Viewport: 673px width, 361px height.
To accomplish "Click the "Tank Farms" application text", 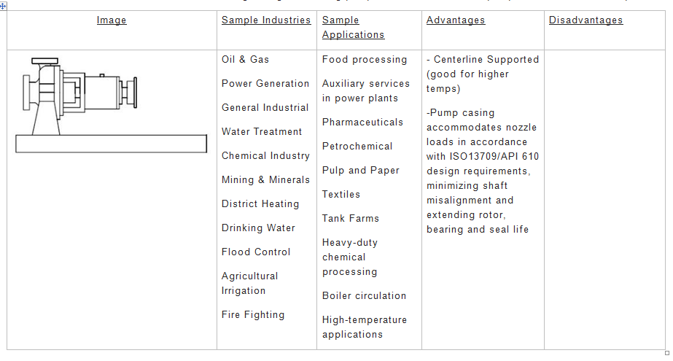I will (x=351, y=219).
